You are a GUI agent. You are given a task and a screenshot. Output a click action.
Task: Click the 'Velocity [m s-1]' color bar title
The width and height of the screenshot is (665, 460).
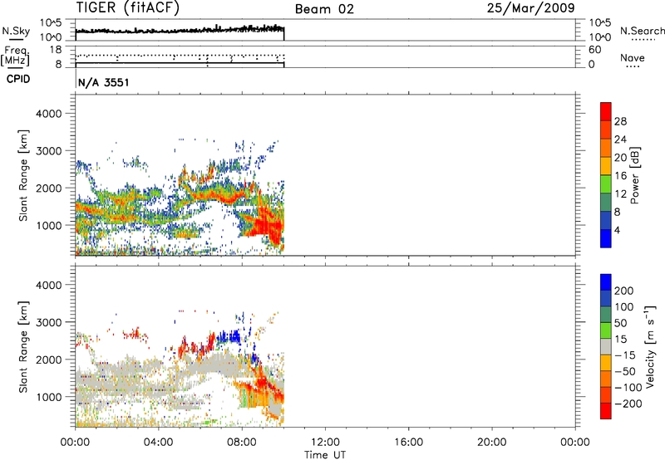pos(650,346)
